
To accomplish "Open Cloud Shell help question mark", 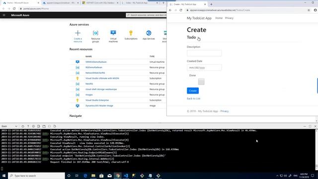I will [x=28, y=126].
